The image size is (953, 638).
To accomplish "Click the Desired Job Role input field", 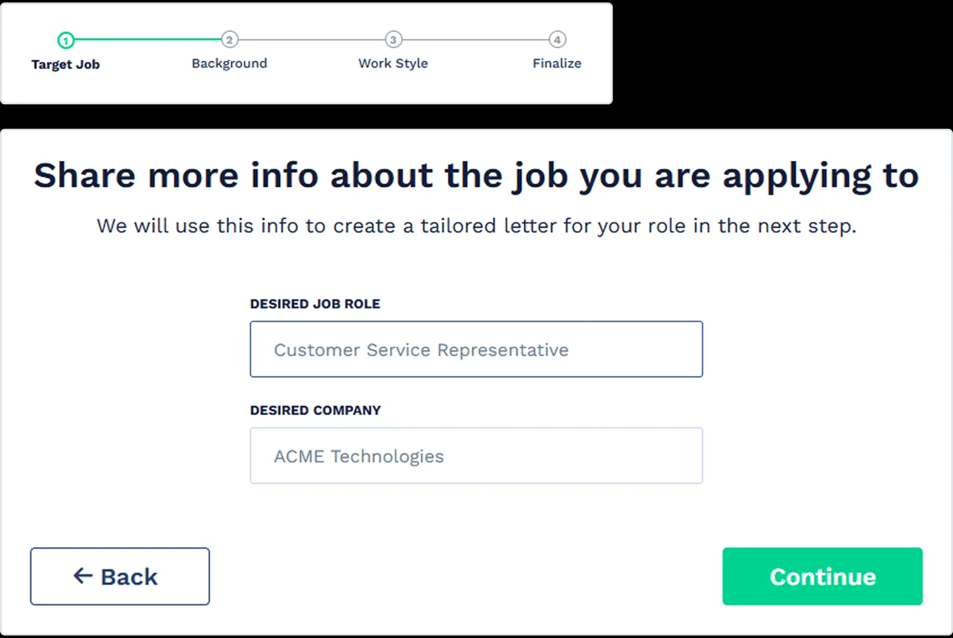I will coord(476,349).
